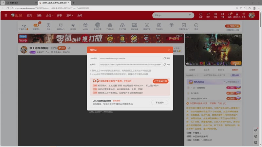This screenshot has width=262, height=147.
Task: Switch to the 活跃榜 tab
Action: [207, 70]
